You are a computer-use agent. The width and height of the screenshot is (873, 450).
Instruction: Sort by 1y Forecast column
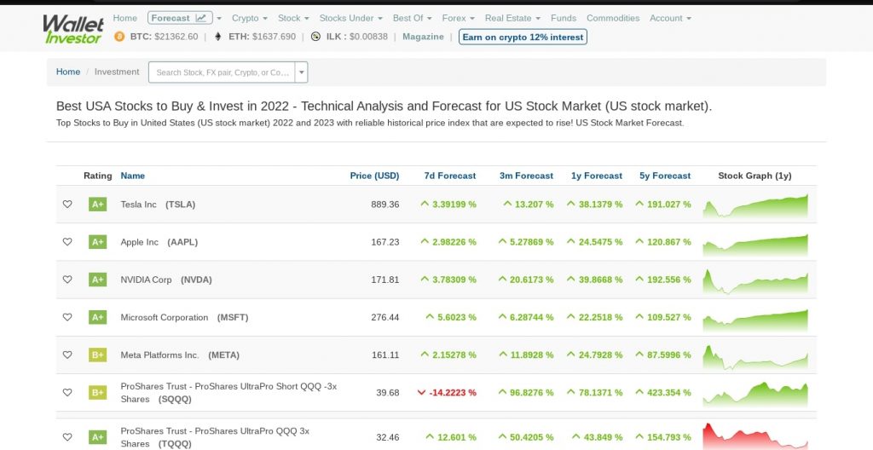point(597,176)
